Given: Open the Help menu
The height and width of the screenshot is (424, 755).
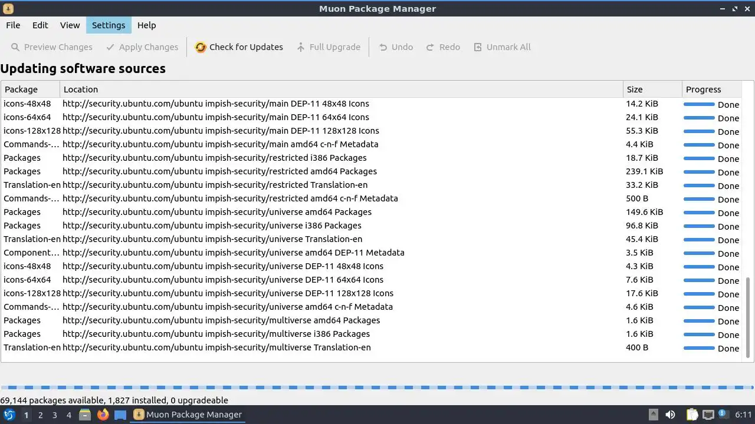Looking at the screenshot, I should 147,25.
